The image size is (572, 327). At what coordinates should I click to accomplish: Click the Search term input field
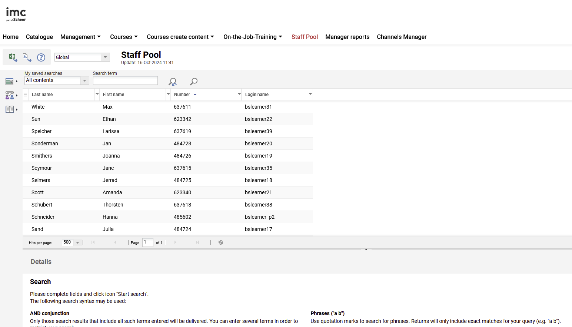125,80
